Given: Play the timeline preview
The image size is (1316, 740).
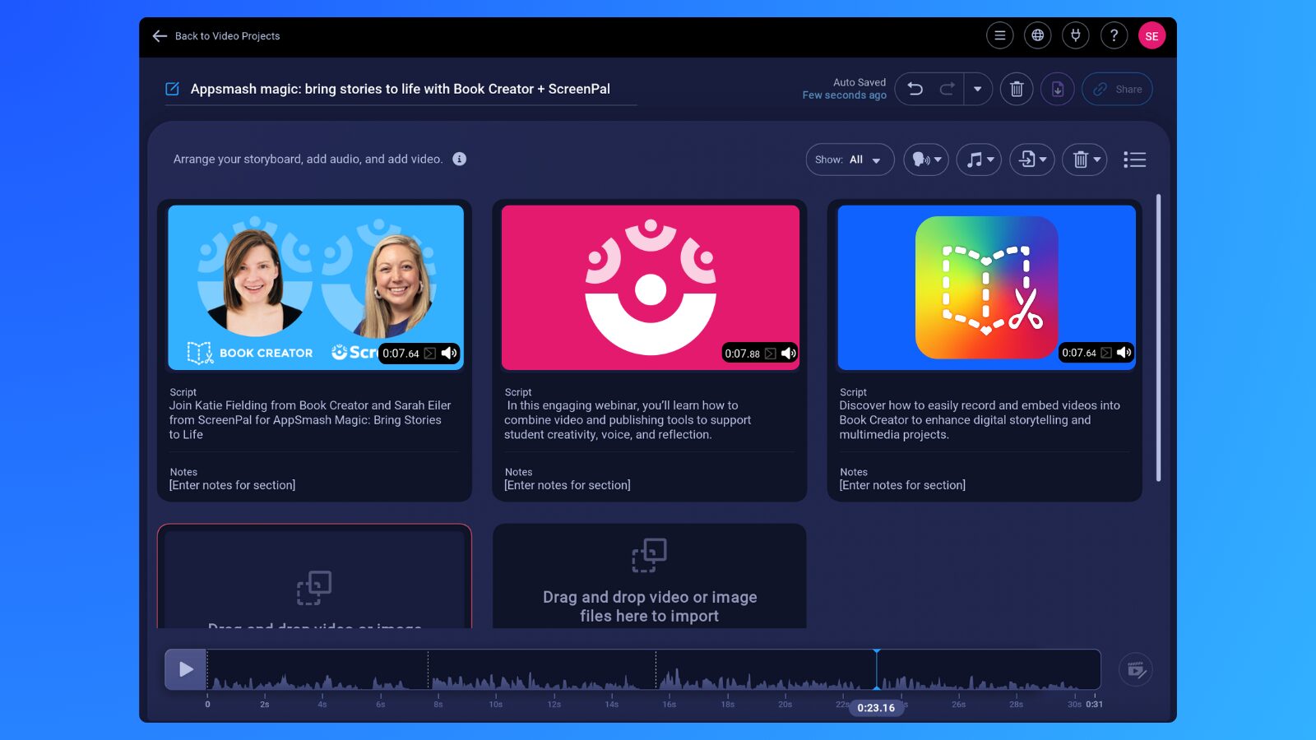Looking at the screenshot, I should [x=186, y=669].
